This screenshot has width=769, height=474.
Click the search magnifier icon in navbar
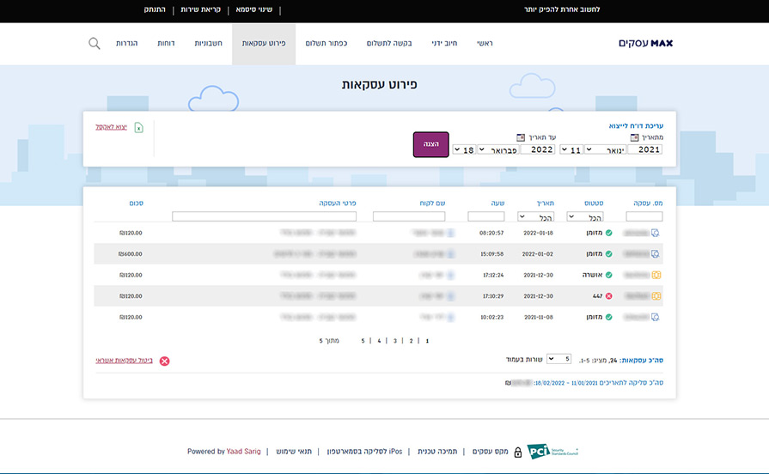(x=95, y=43)
